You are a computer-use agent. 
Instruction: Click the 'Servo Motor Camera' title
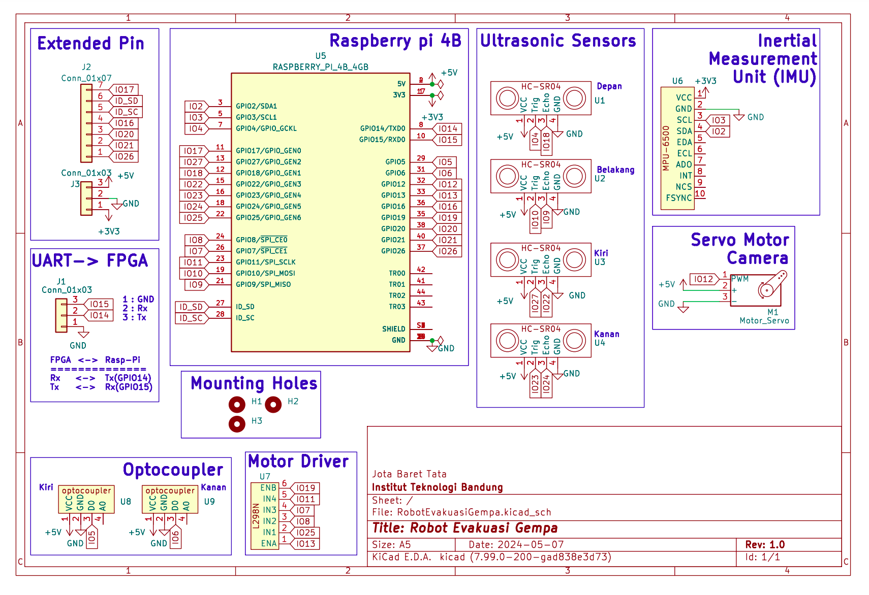coord(740,249)
